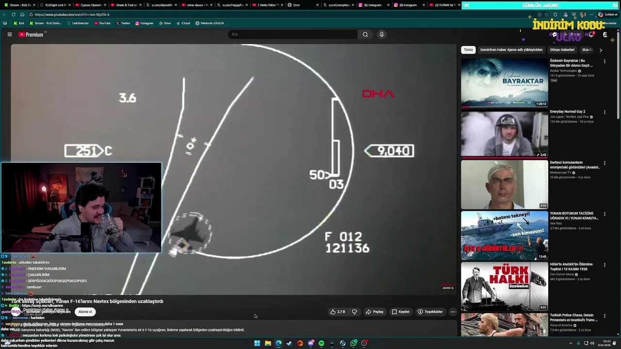Switch to the miras davası browser tab

pos(197,5)
